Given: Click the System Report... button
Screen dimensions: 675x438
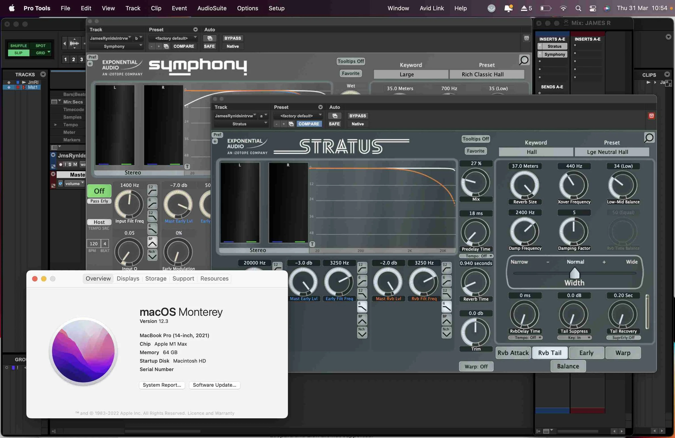Looking at the screenshot, I should pyautogui.click(x=162, y=385).
